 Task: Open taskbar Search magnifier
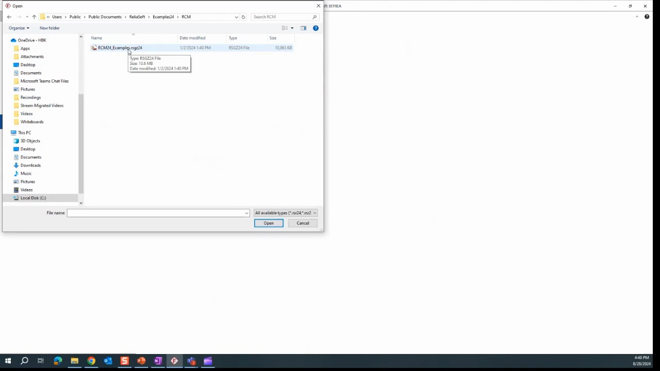[24, 361]
